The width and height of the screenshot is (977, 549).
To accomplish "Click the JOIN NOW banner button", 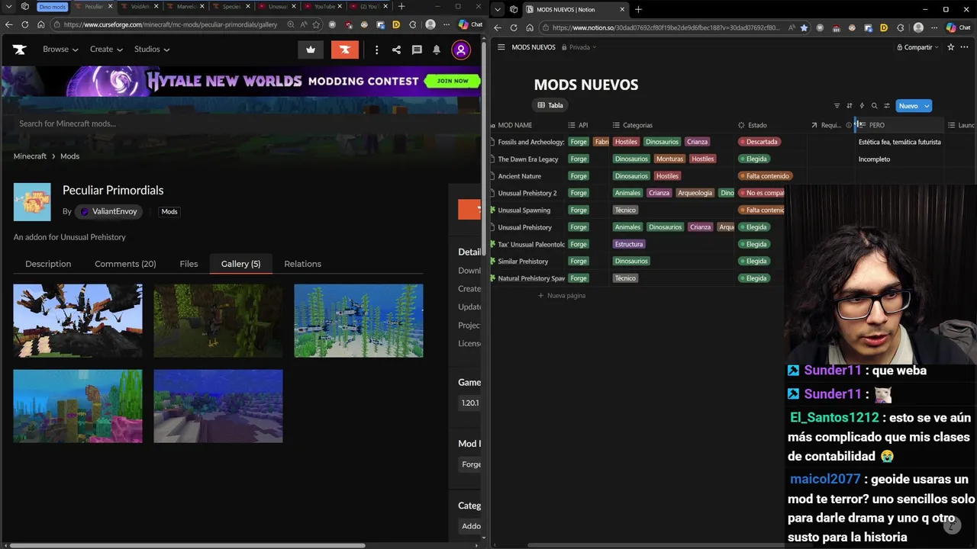I will coord(453,81).
